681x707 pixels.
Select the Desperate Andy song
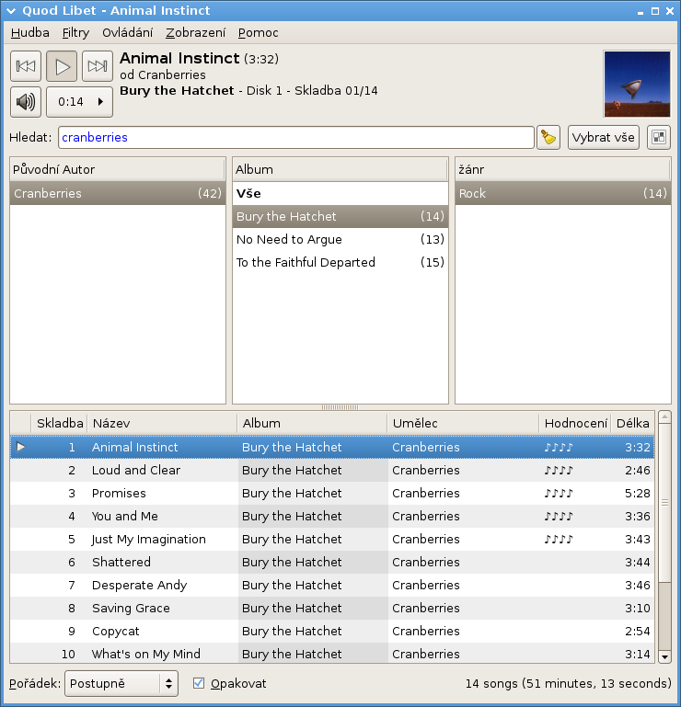[x=332, y=586]
